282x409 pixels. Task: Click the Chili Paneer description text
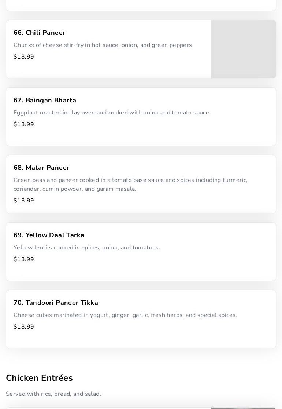click(x=103, y=45)
